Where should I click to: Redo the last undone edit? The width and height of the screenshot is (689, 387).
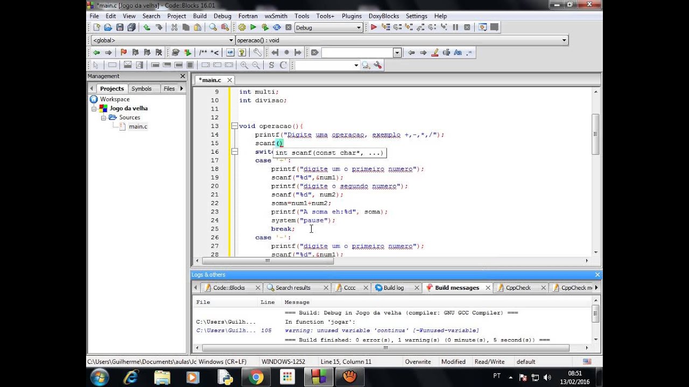click(x=159, y=27)
